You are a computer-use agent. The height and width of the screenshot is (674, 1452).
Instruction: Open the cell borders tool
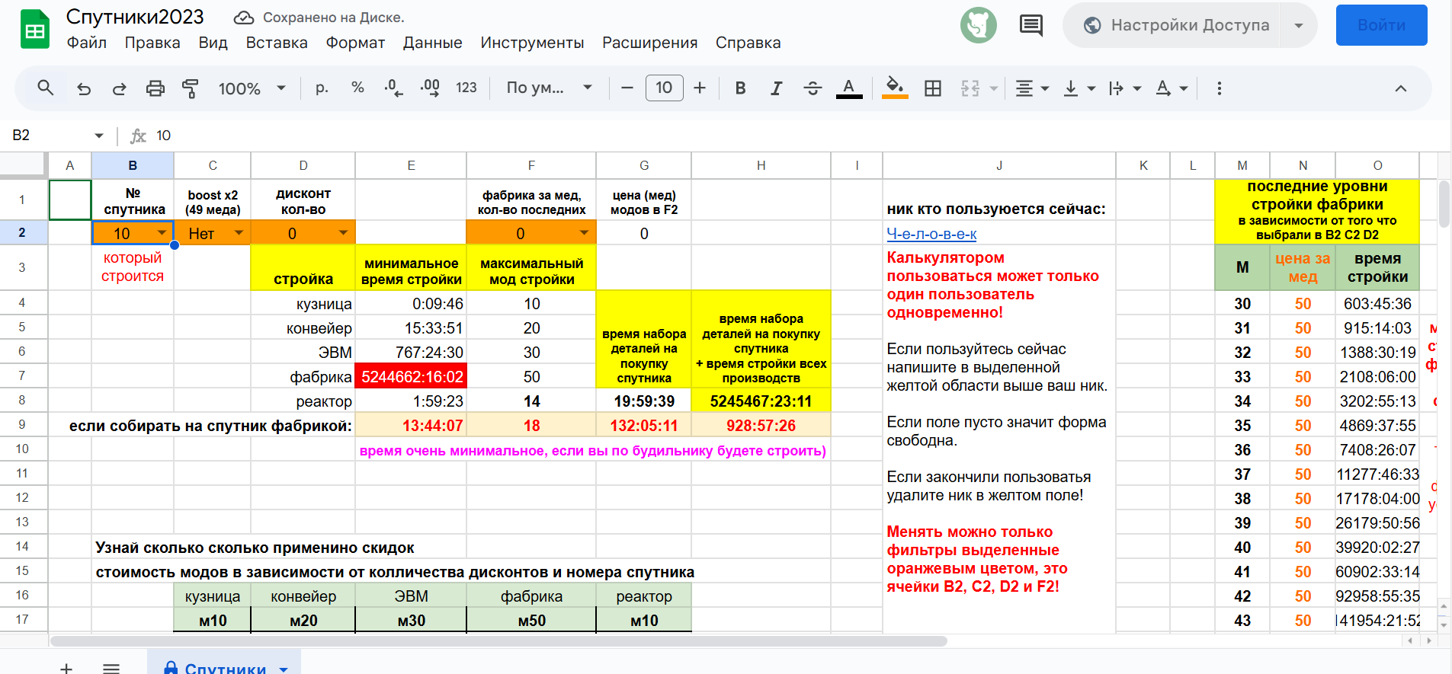(932, 88)
